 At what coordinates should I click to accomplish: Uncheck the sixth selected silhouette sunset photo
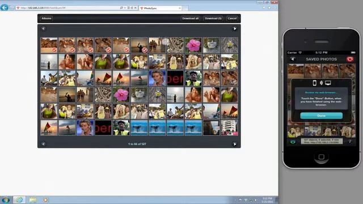point(145,50)
